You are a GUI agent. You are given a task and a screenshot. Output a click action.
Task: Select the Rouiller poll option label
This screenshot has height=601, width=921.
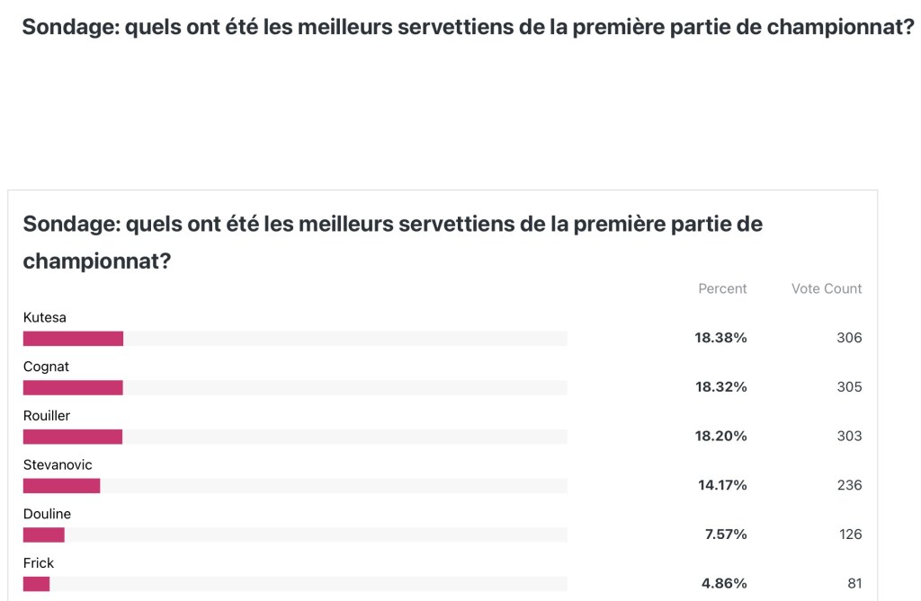click(47, 416)
